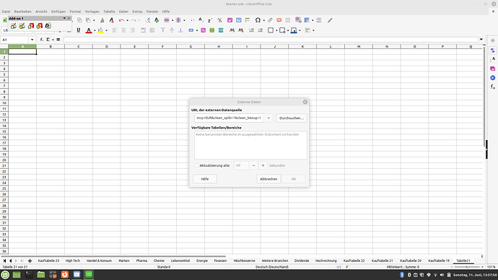This screenshot has width=498, height=280.
Task: Click the Clone Formatting paintbrush icon
Action: [x=102, y=20]
